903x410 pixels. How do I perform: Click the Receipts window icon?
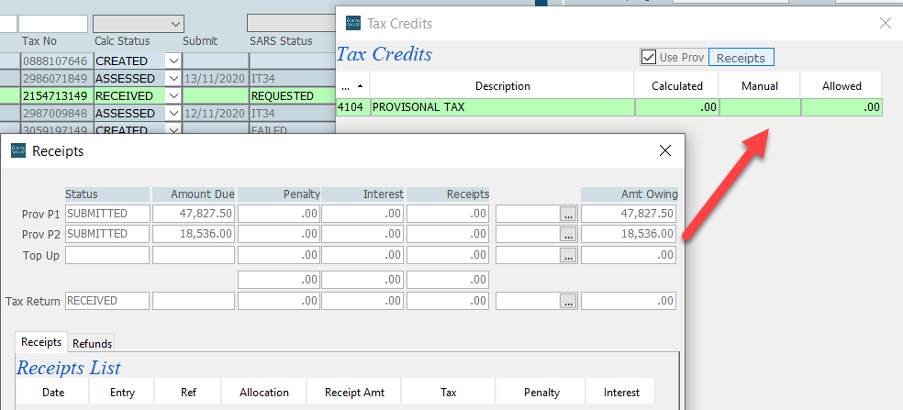click(x=18, y=150)
